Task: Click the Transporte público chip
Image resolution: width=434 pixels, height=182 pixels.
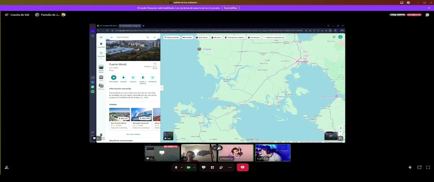Action: click(x=234, y=37)
